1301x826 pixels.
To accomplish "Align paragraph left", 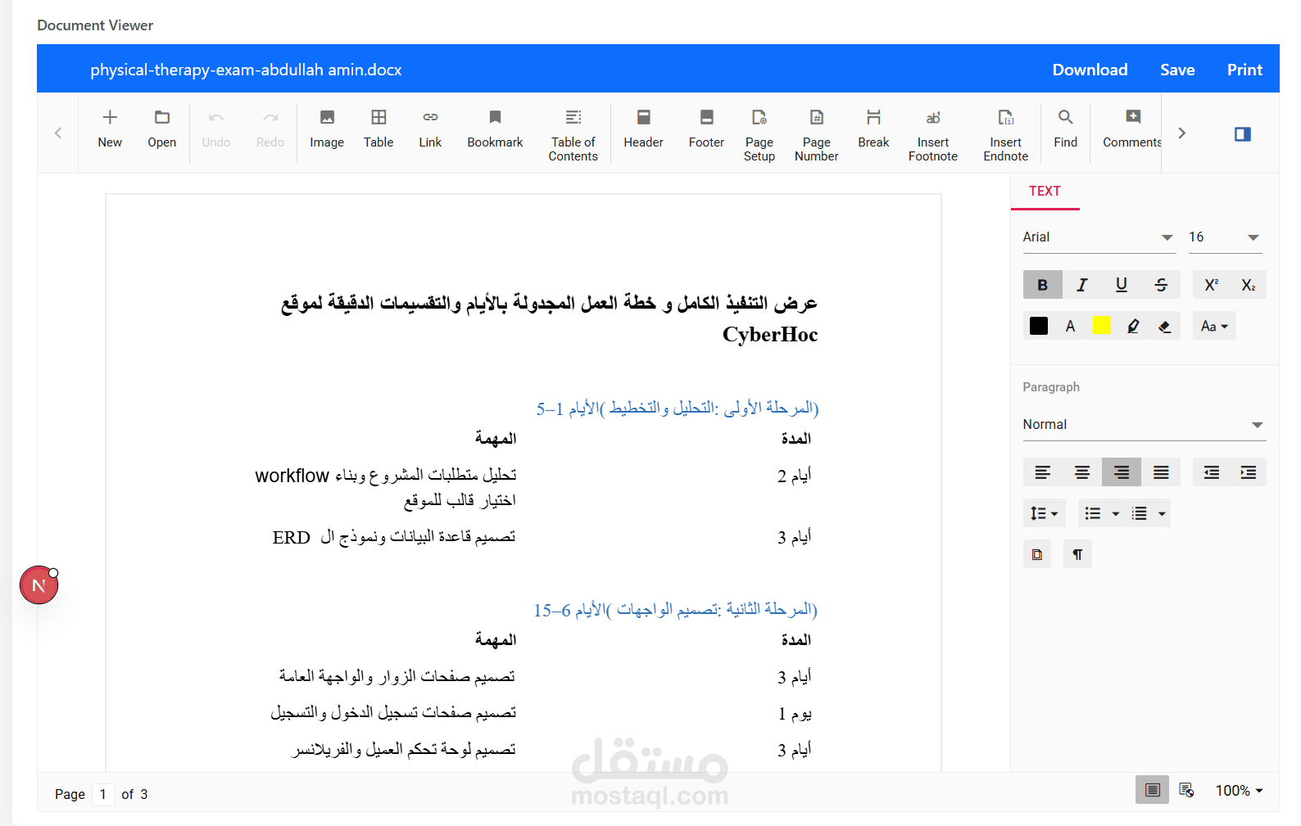I will 1042,472.
